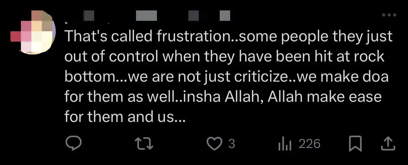Image resolution: width=408 pixels, height=165 pixels.
Task: Click the first blurred name block in header
Action: click(89, 15)
